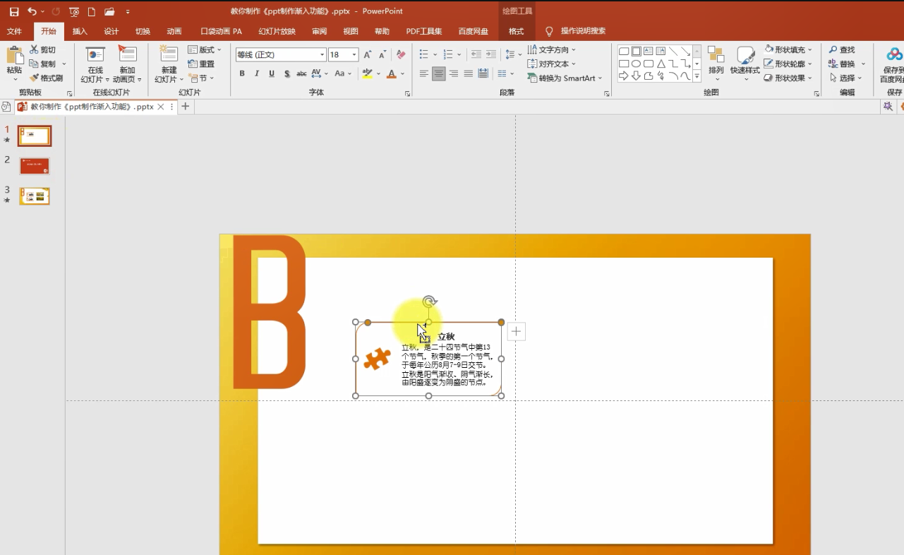Open the font size dropdown
904x555 pixels.
tap(354, 55)
